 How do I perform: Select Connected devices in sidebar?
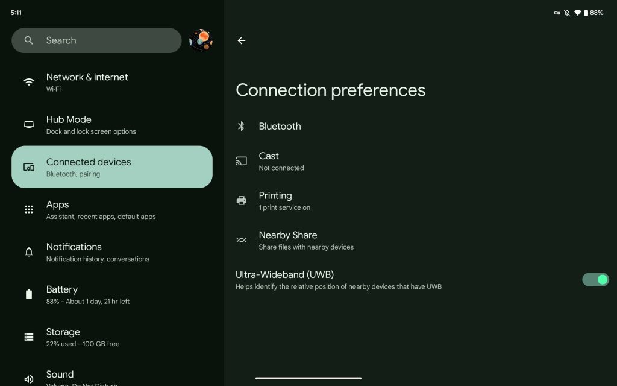click(112, 167)
